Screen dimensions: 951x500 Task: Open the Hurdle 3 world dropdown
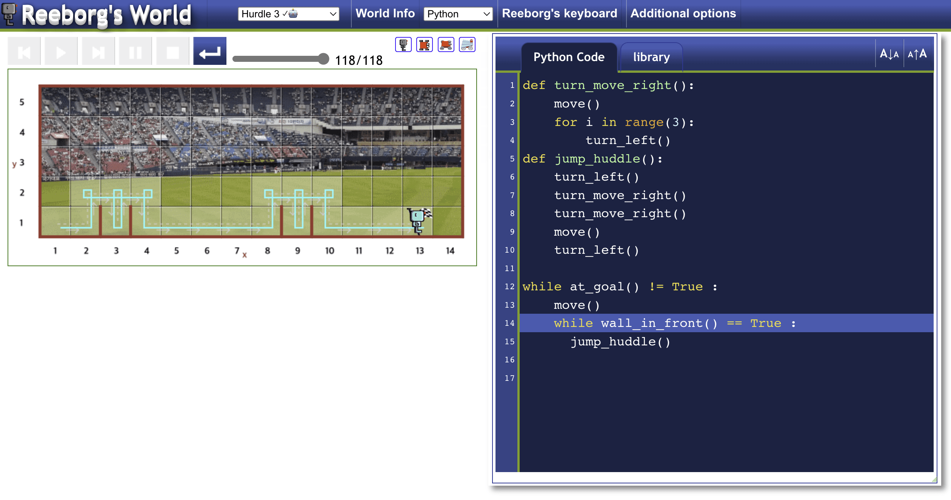click(x=288, y=14)
